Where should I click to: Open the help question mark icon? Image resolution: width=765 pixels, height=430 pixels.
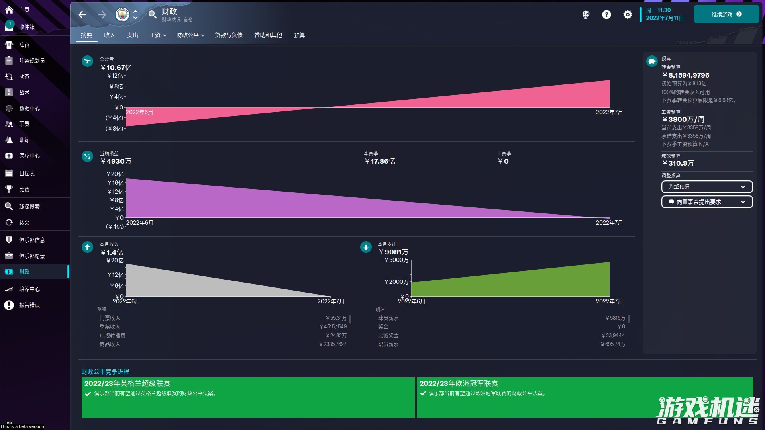pyautogui.click(x=606, y=14)
